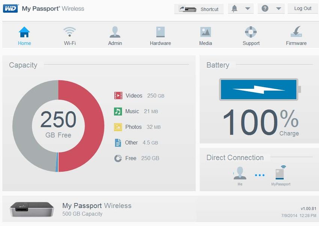Open the Home page icon
The image size is (319, 226).
point(24,32)
